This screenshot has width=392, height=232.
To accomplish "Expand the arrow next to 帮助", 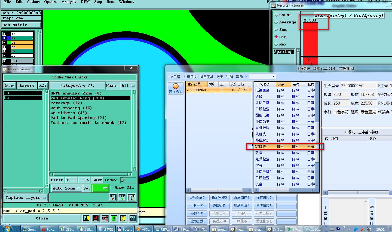I will [246, 77].
